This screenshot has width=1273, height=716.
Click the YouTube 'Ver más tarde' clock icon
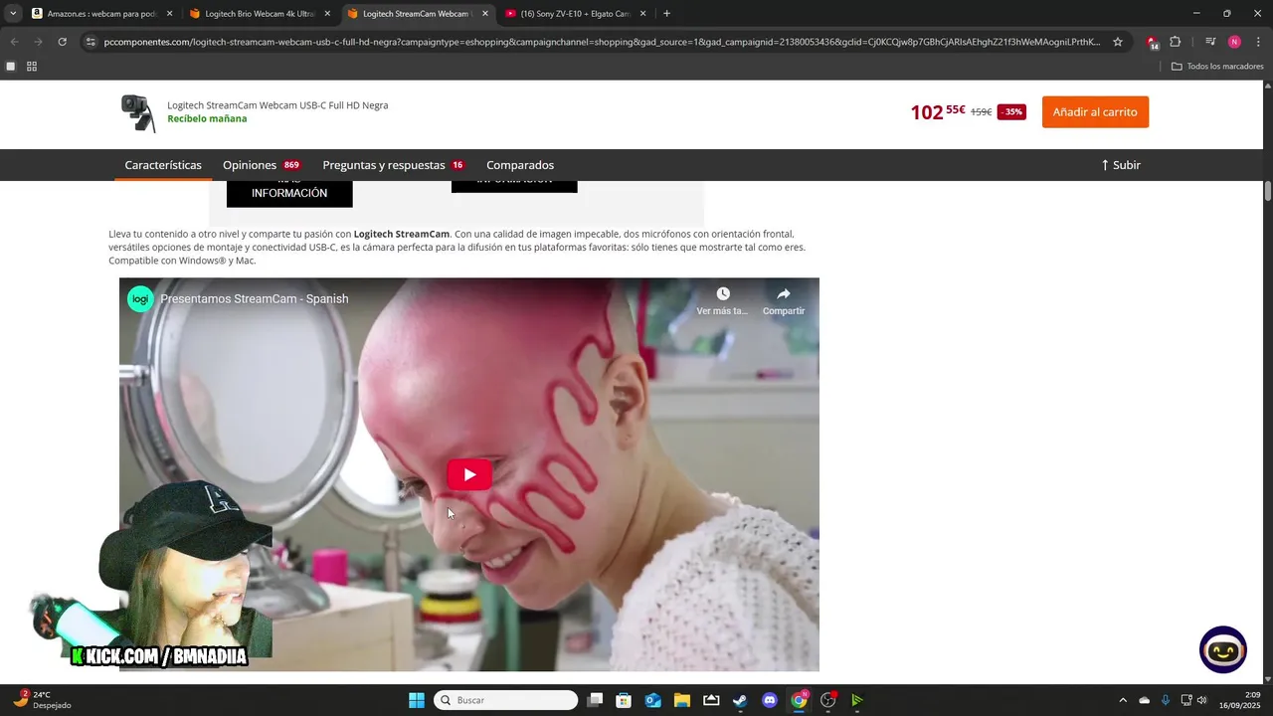[723, 294]
